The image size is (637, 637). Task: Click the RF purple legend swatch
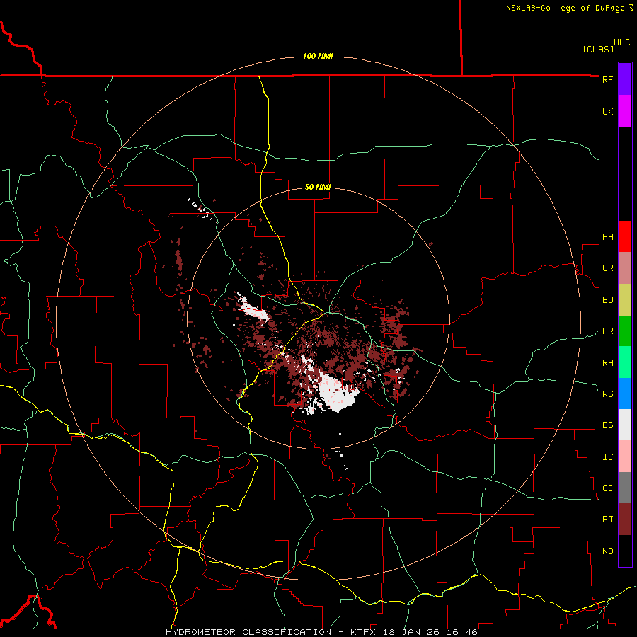[625, 79]
